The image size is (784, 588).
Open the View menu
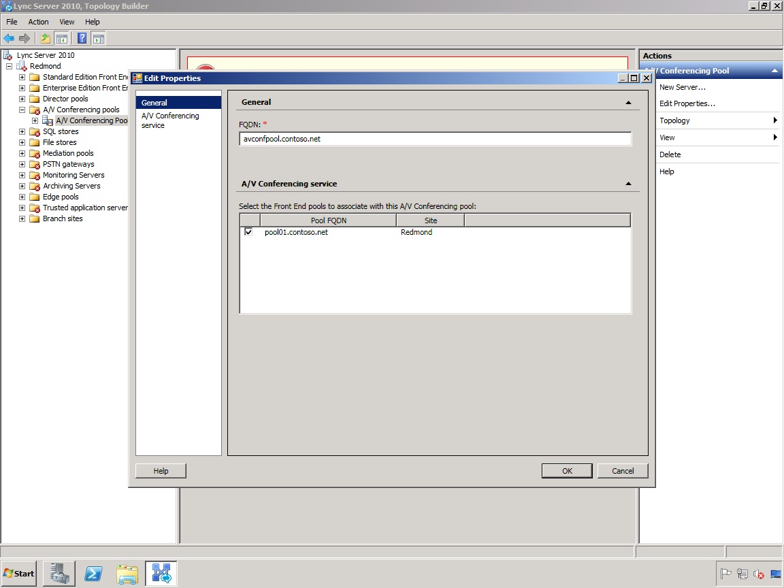click(x=67, y=22)
